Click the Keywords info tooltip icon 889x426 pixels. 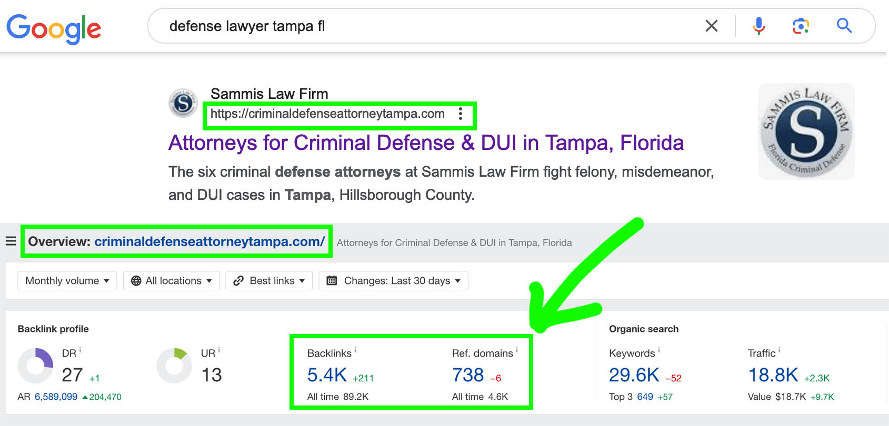pyautogui.click(x=659, y=350)
